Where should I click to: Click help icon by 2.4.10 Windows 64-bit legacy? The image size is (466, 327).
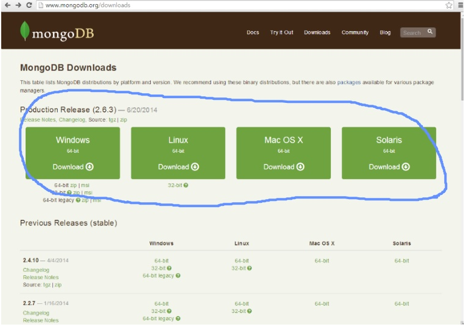click(x=178, y=275)
